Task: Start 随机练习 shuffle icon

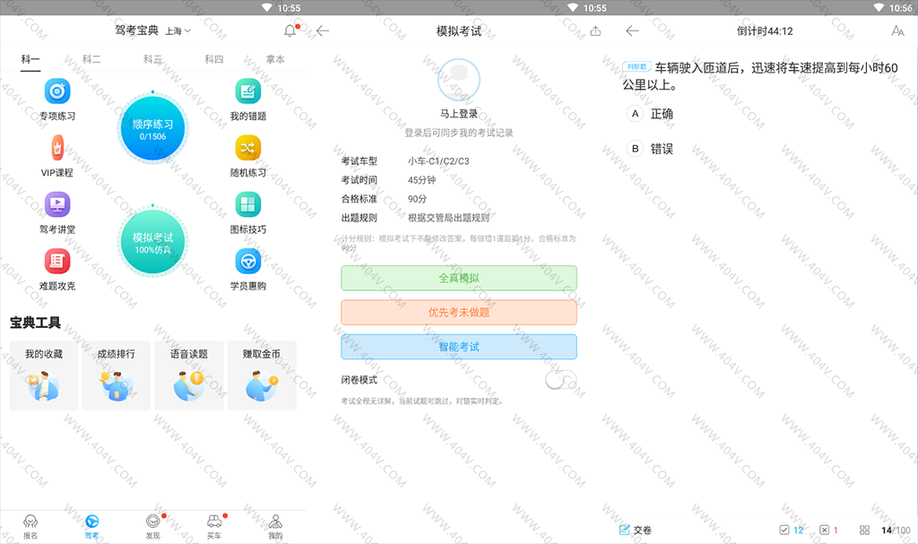Action: [x=248, y=147]
